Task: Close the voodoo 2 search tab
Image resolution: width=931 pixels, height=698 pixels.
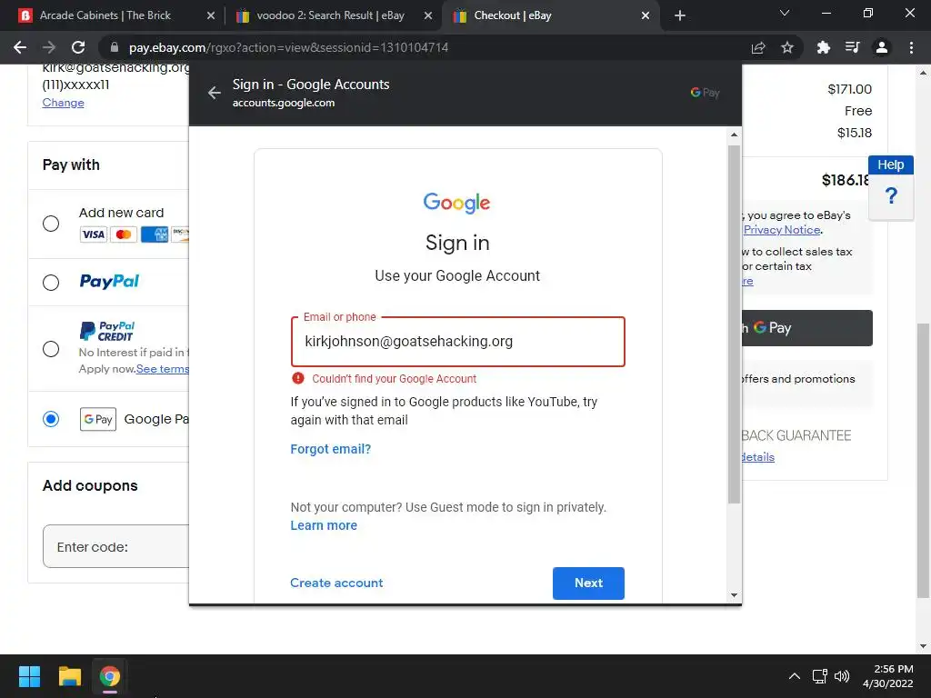Action: 428,16
